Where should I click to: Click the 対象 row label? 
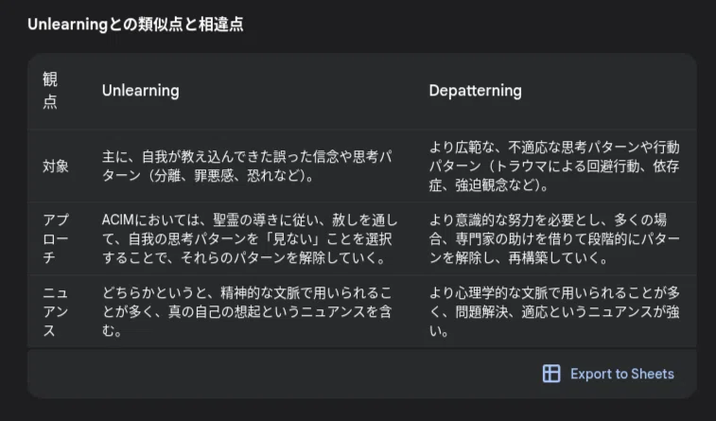click(x=56, y=167)
